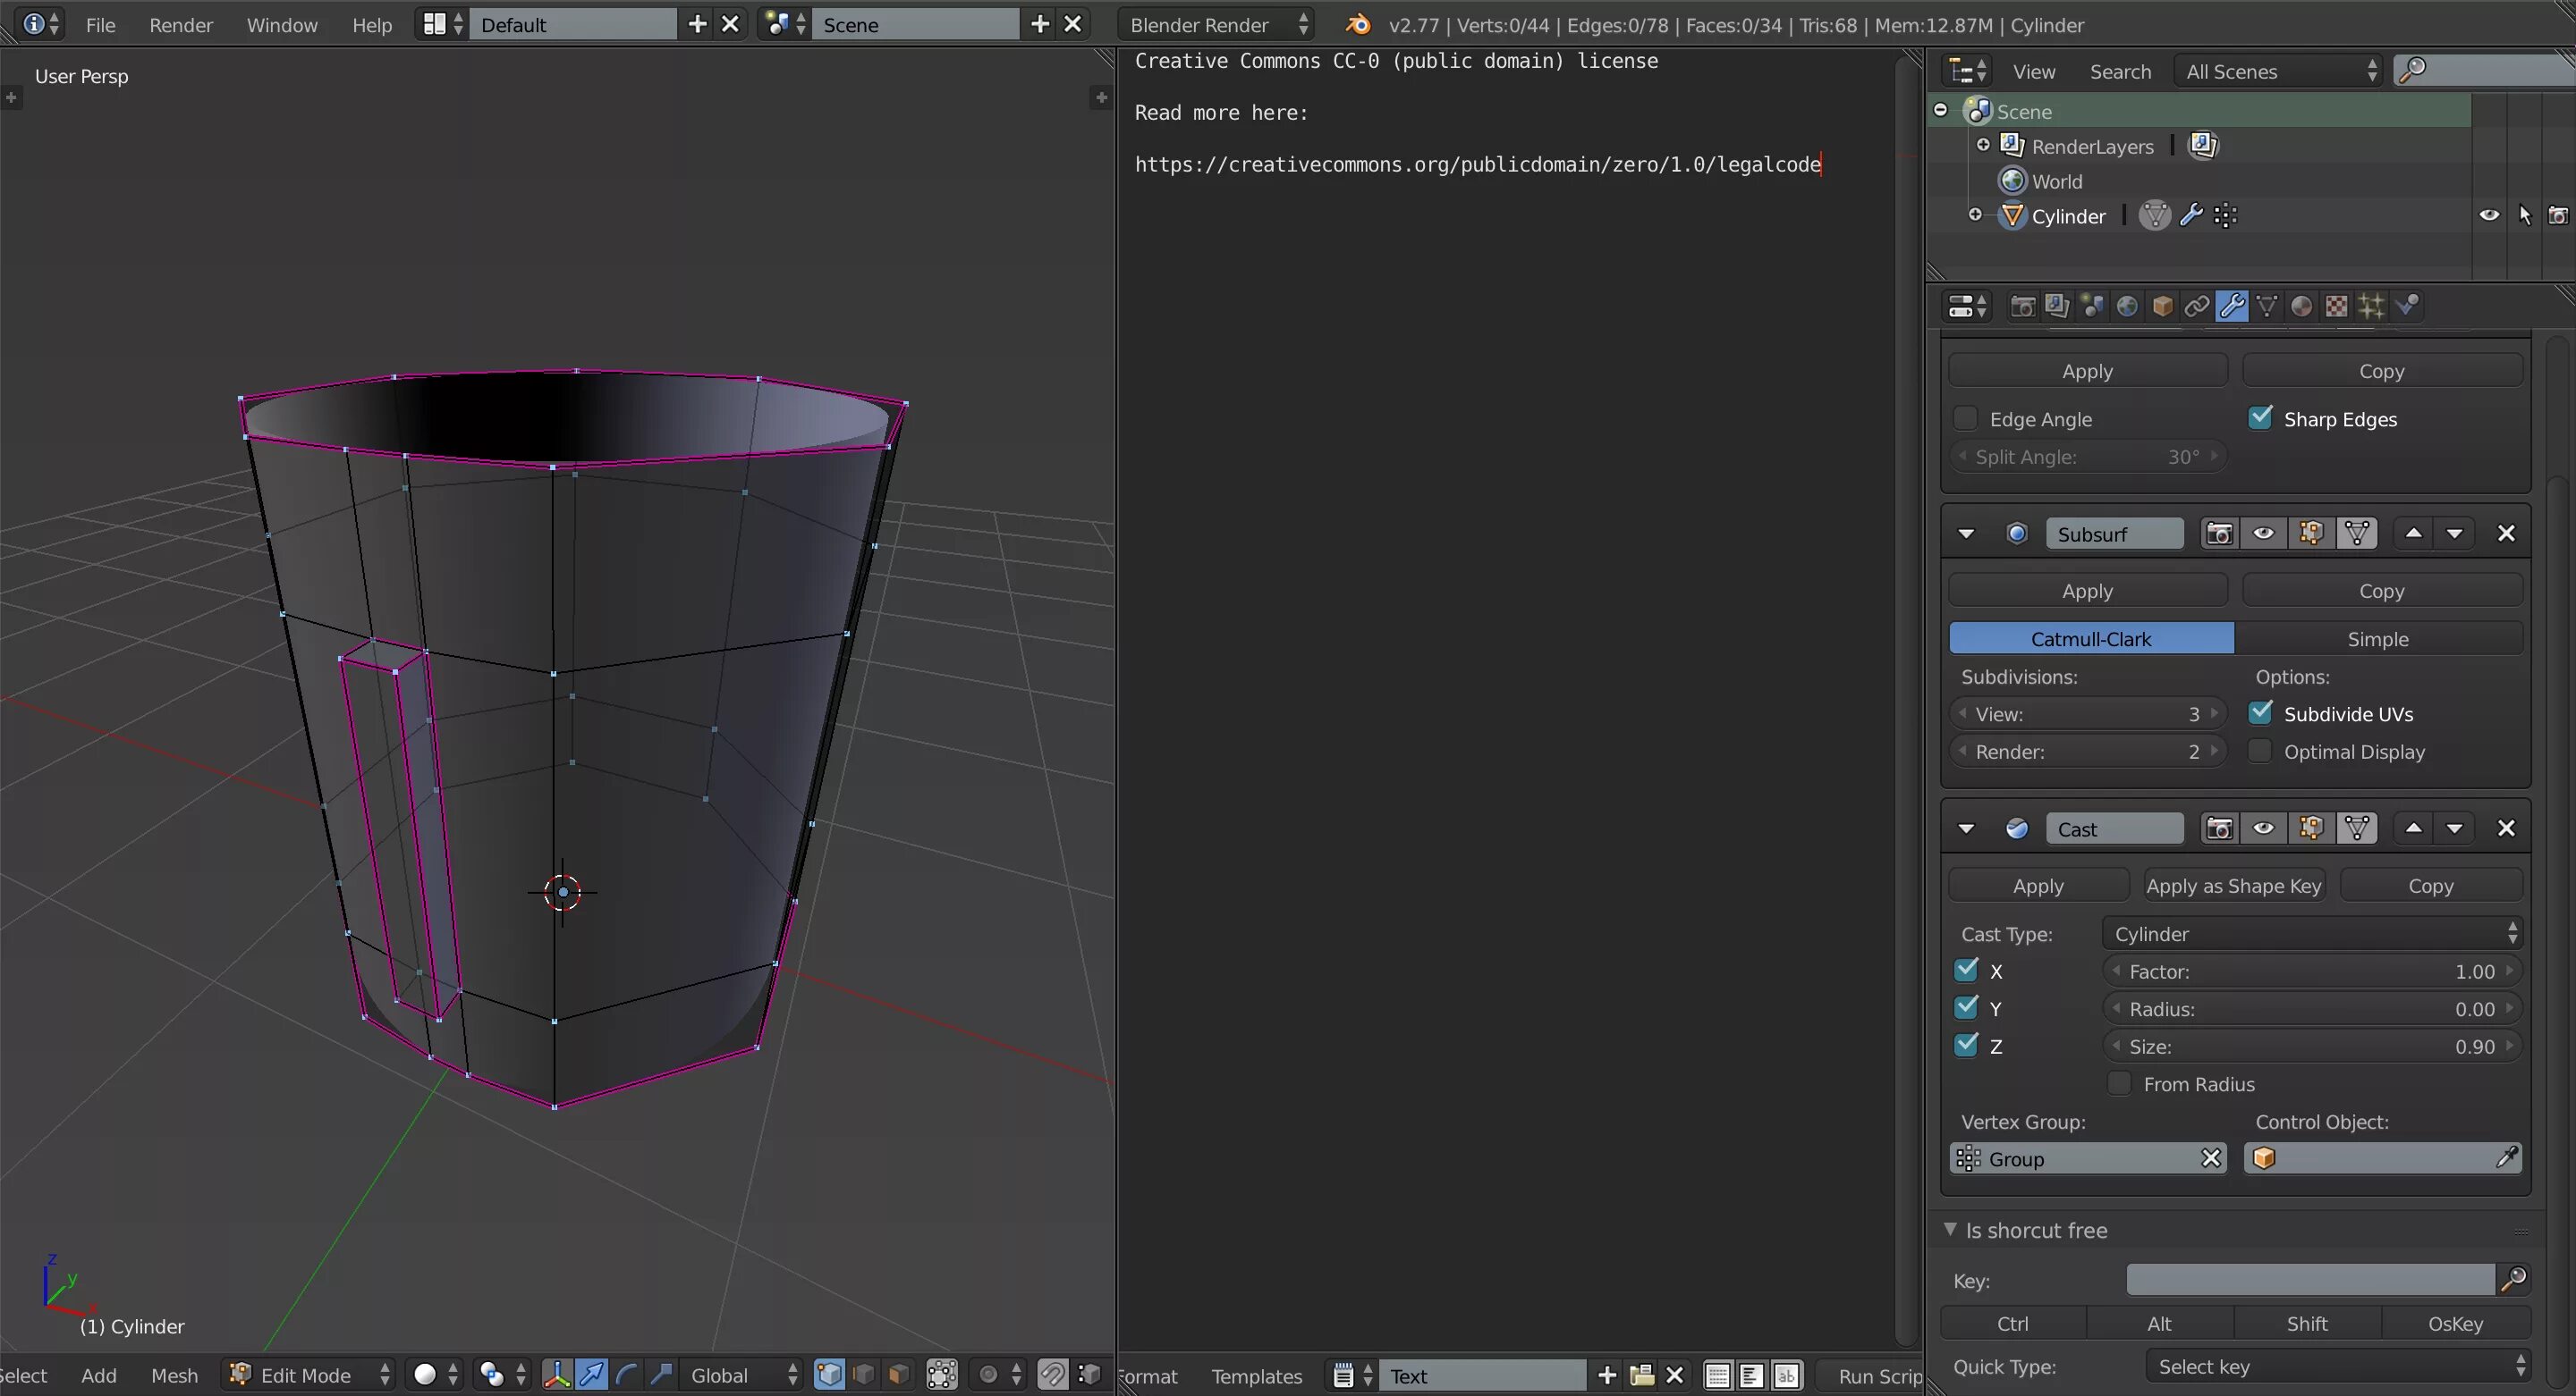Open the Render properties camera tab
The image size is (2576, 1396).
(2022, 307)
